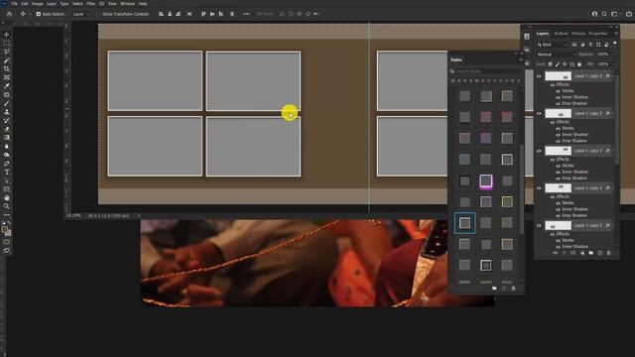Image resolution: width=635 pixels, height=357 pixels.
Task: Select the Horizontal Type tool
Action: (7, 172)
